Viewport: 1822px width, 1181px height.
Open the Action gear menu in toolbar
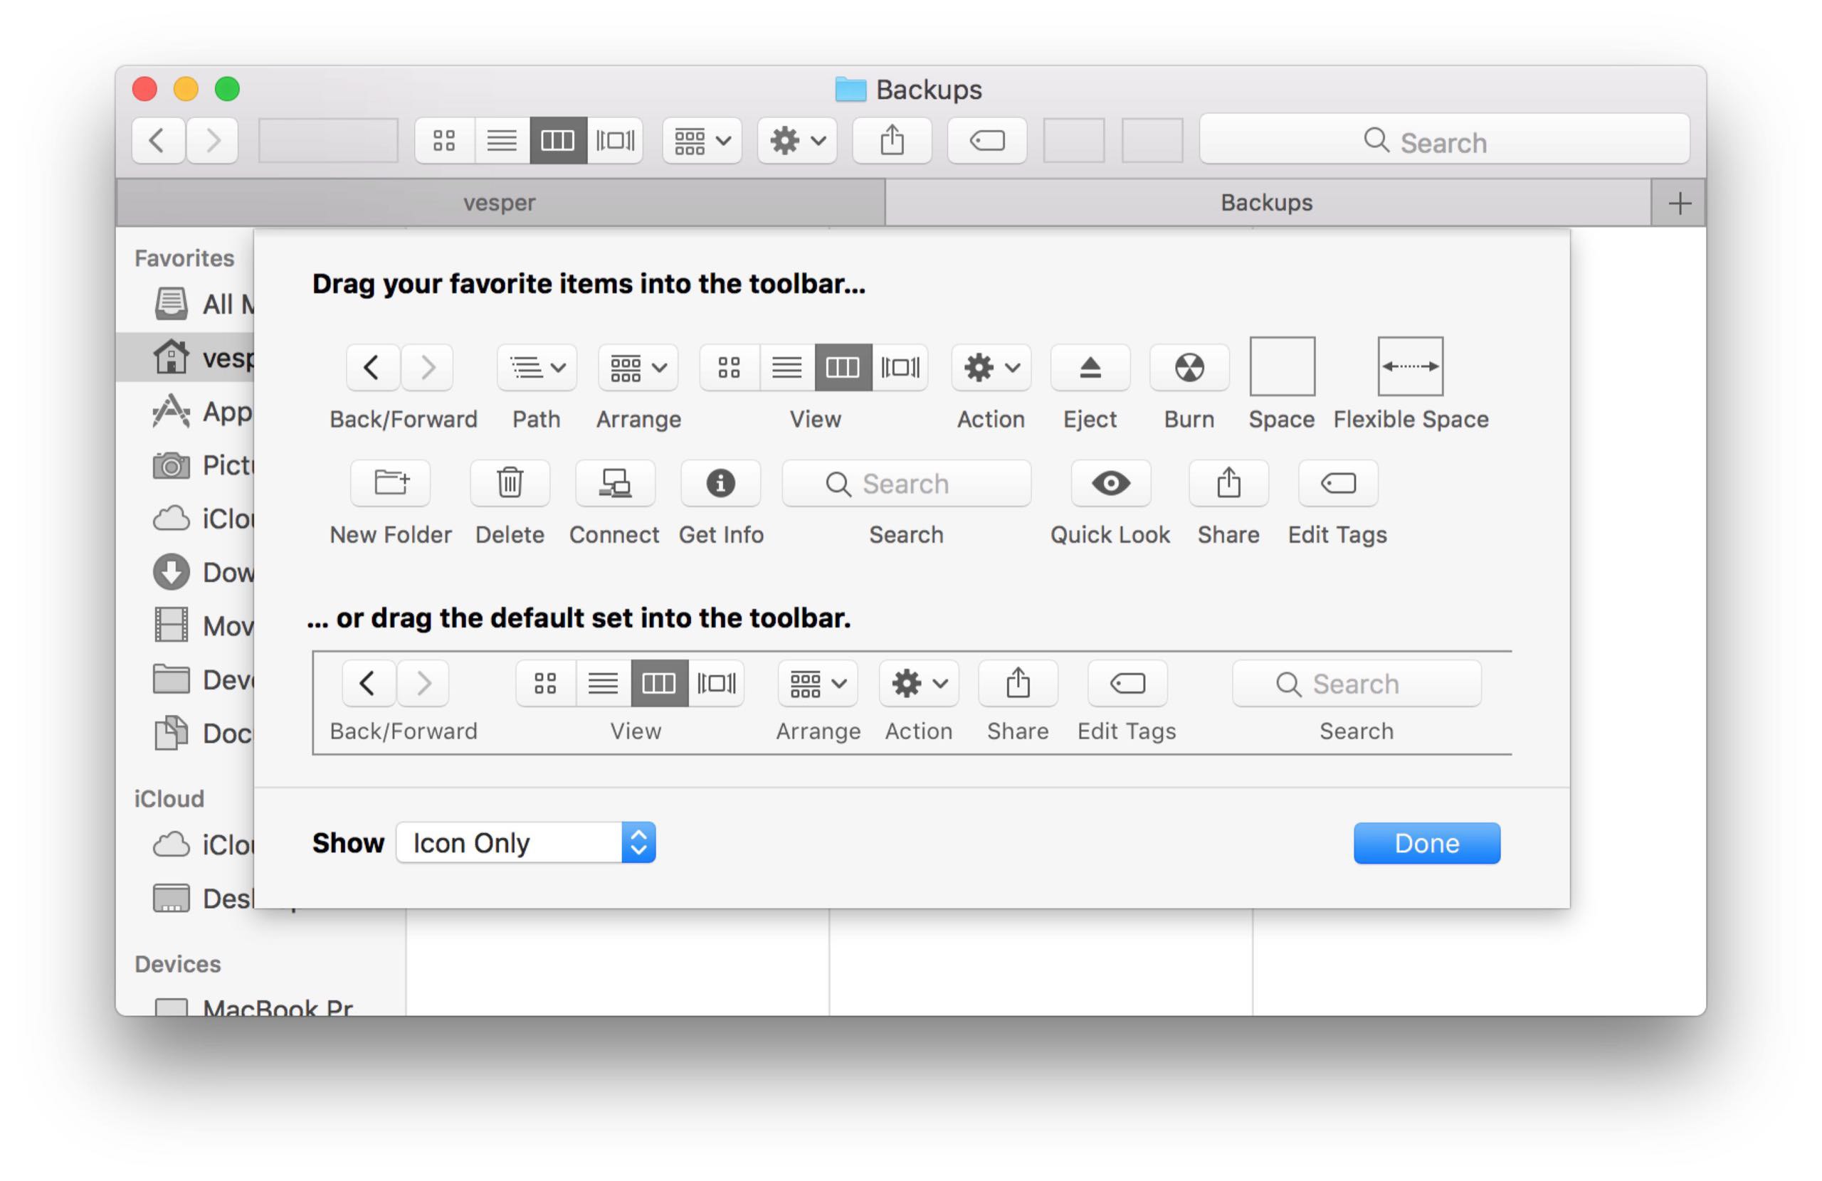[796, 141]
